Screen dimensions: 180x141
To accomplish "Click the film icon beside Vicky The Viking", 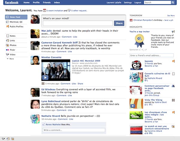I will pos(173,100).
